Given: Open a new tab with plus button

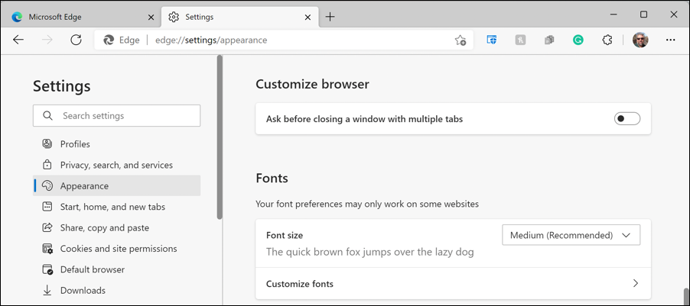Looking at the screenshot, I should click(x=330, y=17).
